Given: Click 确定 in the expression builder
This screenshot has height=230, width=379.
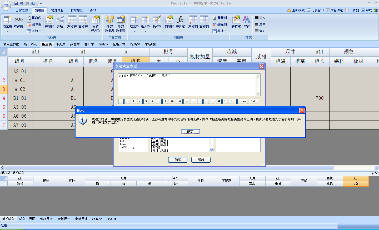Looking at the screenshot, I should [x=178, y=159].
